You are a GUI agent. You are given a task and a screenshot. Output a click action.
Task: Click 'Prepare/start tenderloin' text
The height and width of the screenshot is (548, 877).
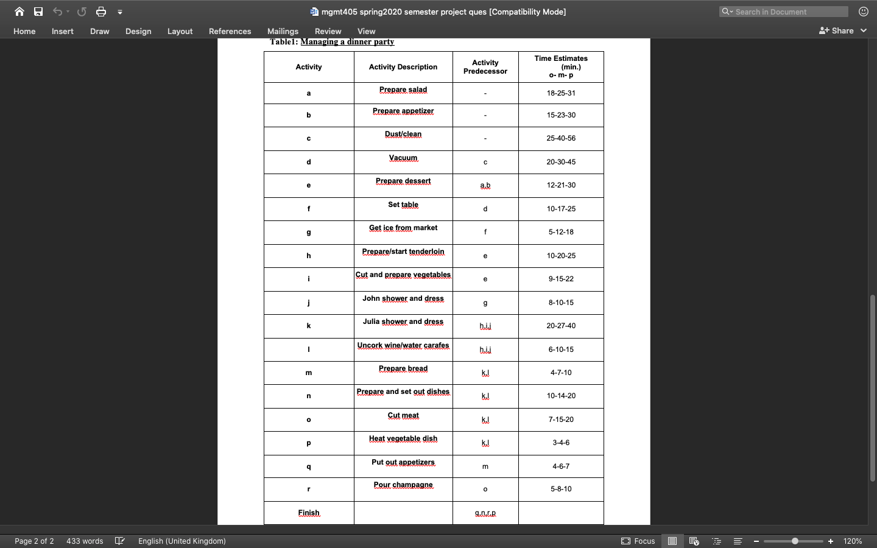[x=403, y=251]
